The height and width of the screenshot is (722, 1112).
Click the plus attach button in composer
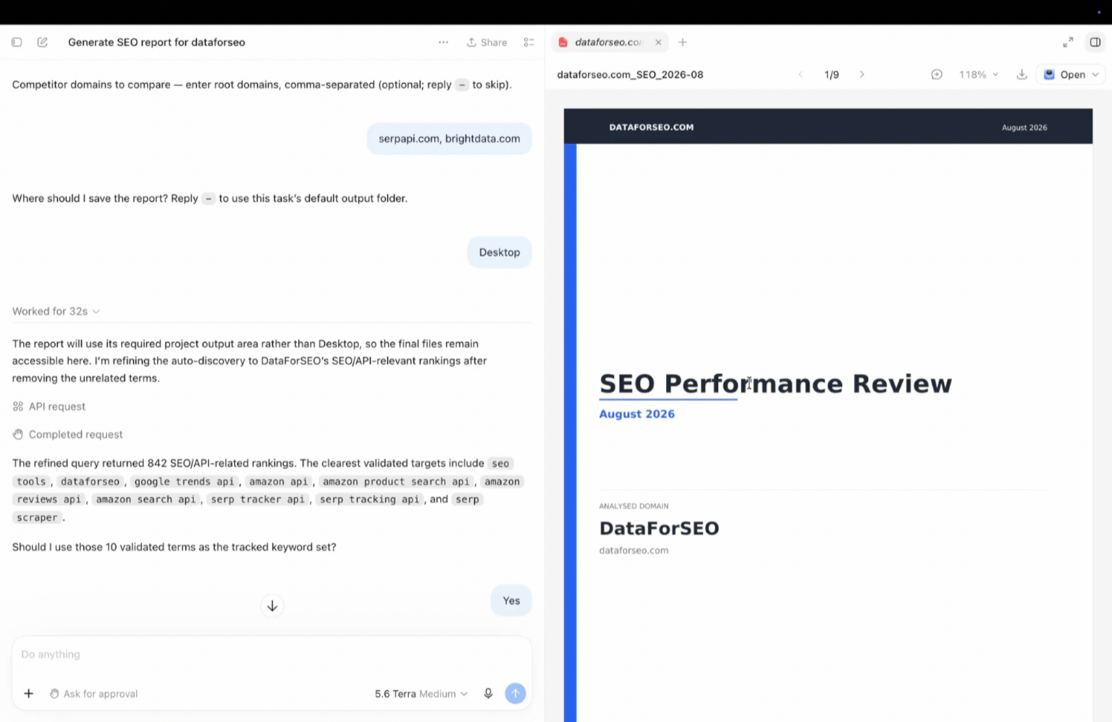click(x=28, y=693)
